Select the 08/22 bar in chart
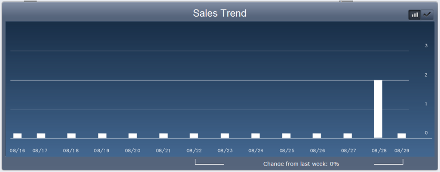 (x=194, y=135)
